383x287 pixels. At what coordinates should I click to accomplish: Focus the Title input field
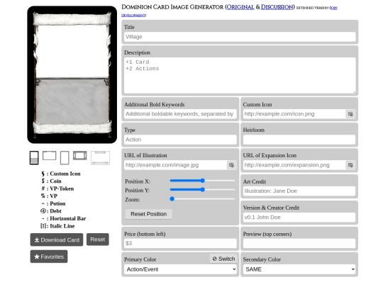tap(240, 37)
